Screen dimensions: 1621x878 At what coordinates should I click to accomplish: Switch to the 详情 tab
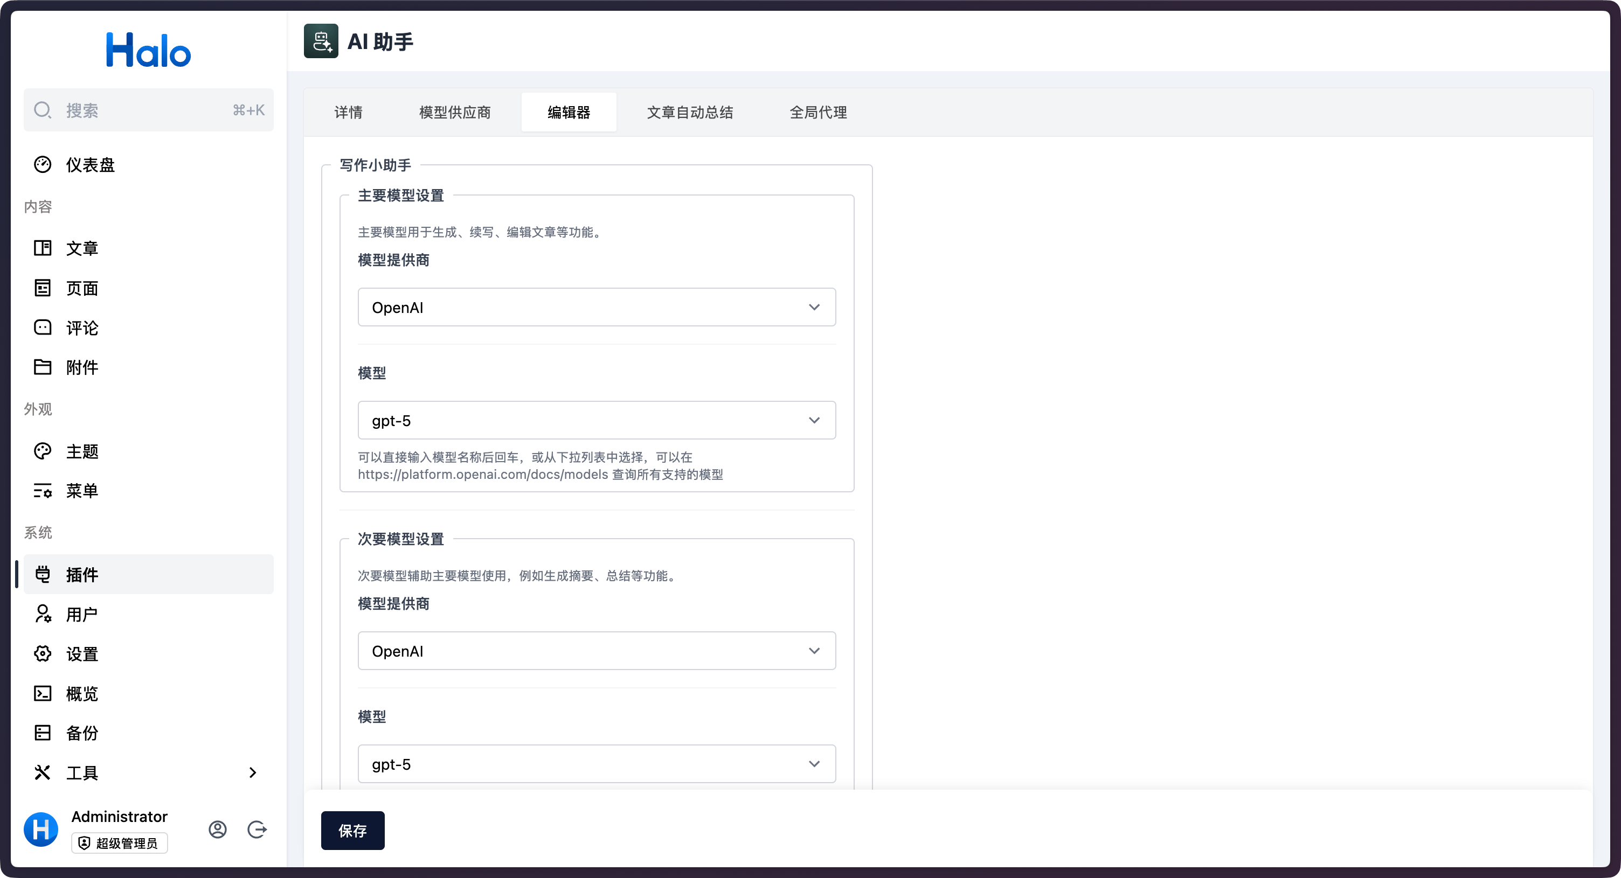click(349, 112)
